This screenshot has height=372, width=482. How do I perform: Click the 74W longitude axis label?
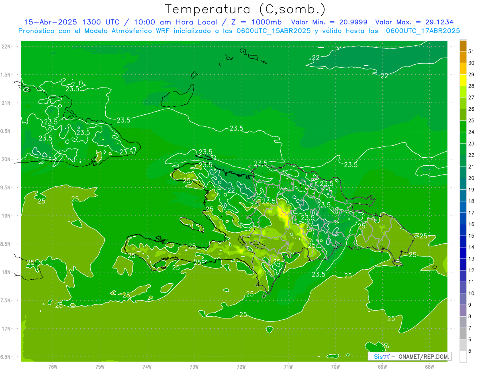click(147, 366)
